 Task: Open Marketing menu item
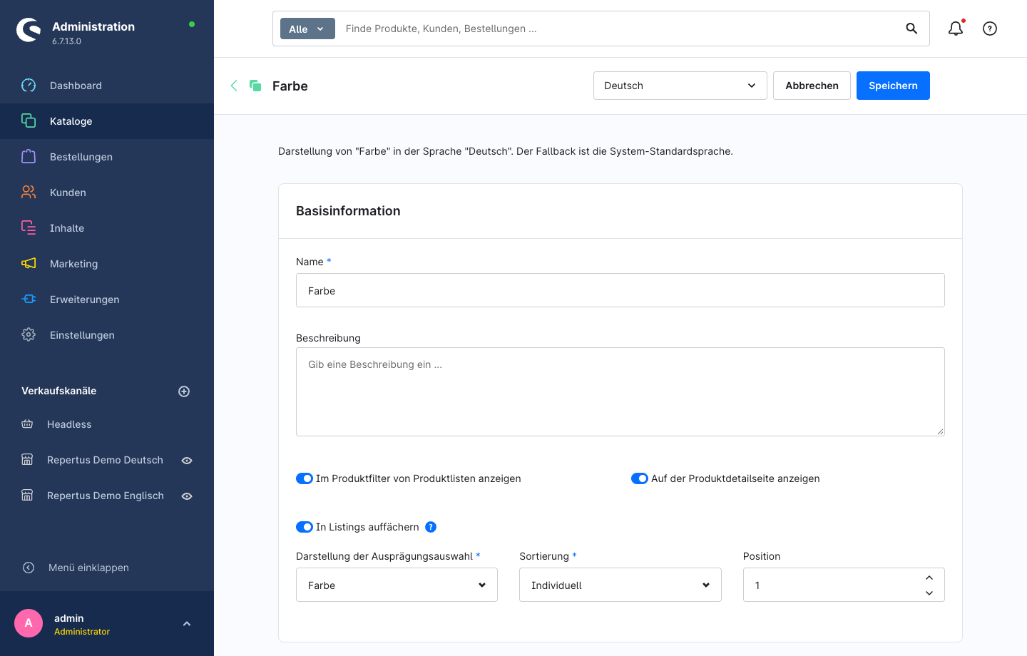click(x=107, y=264)
